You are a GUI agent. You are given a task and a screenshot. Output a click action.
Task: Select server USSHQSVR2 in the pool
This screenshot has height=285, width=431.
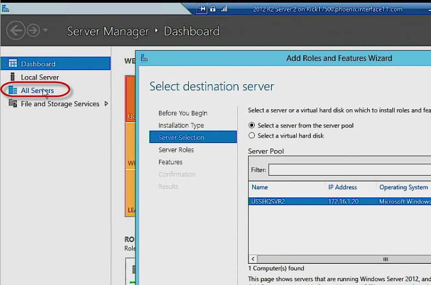tap(340, 201)
